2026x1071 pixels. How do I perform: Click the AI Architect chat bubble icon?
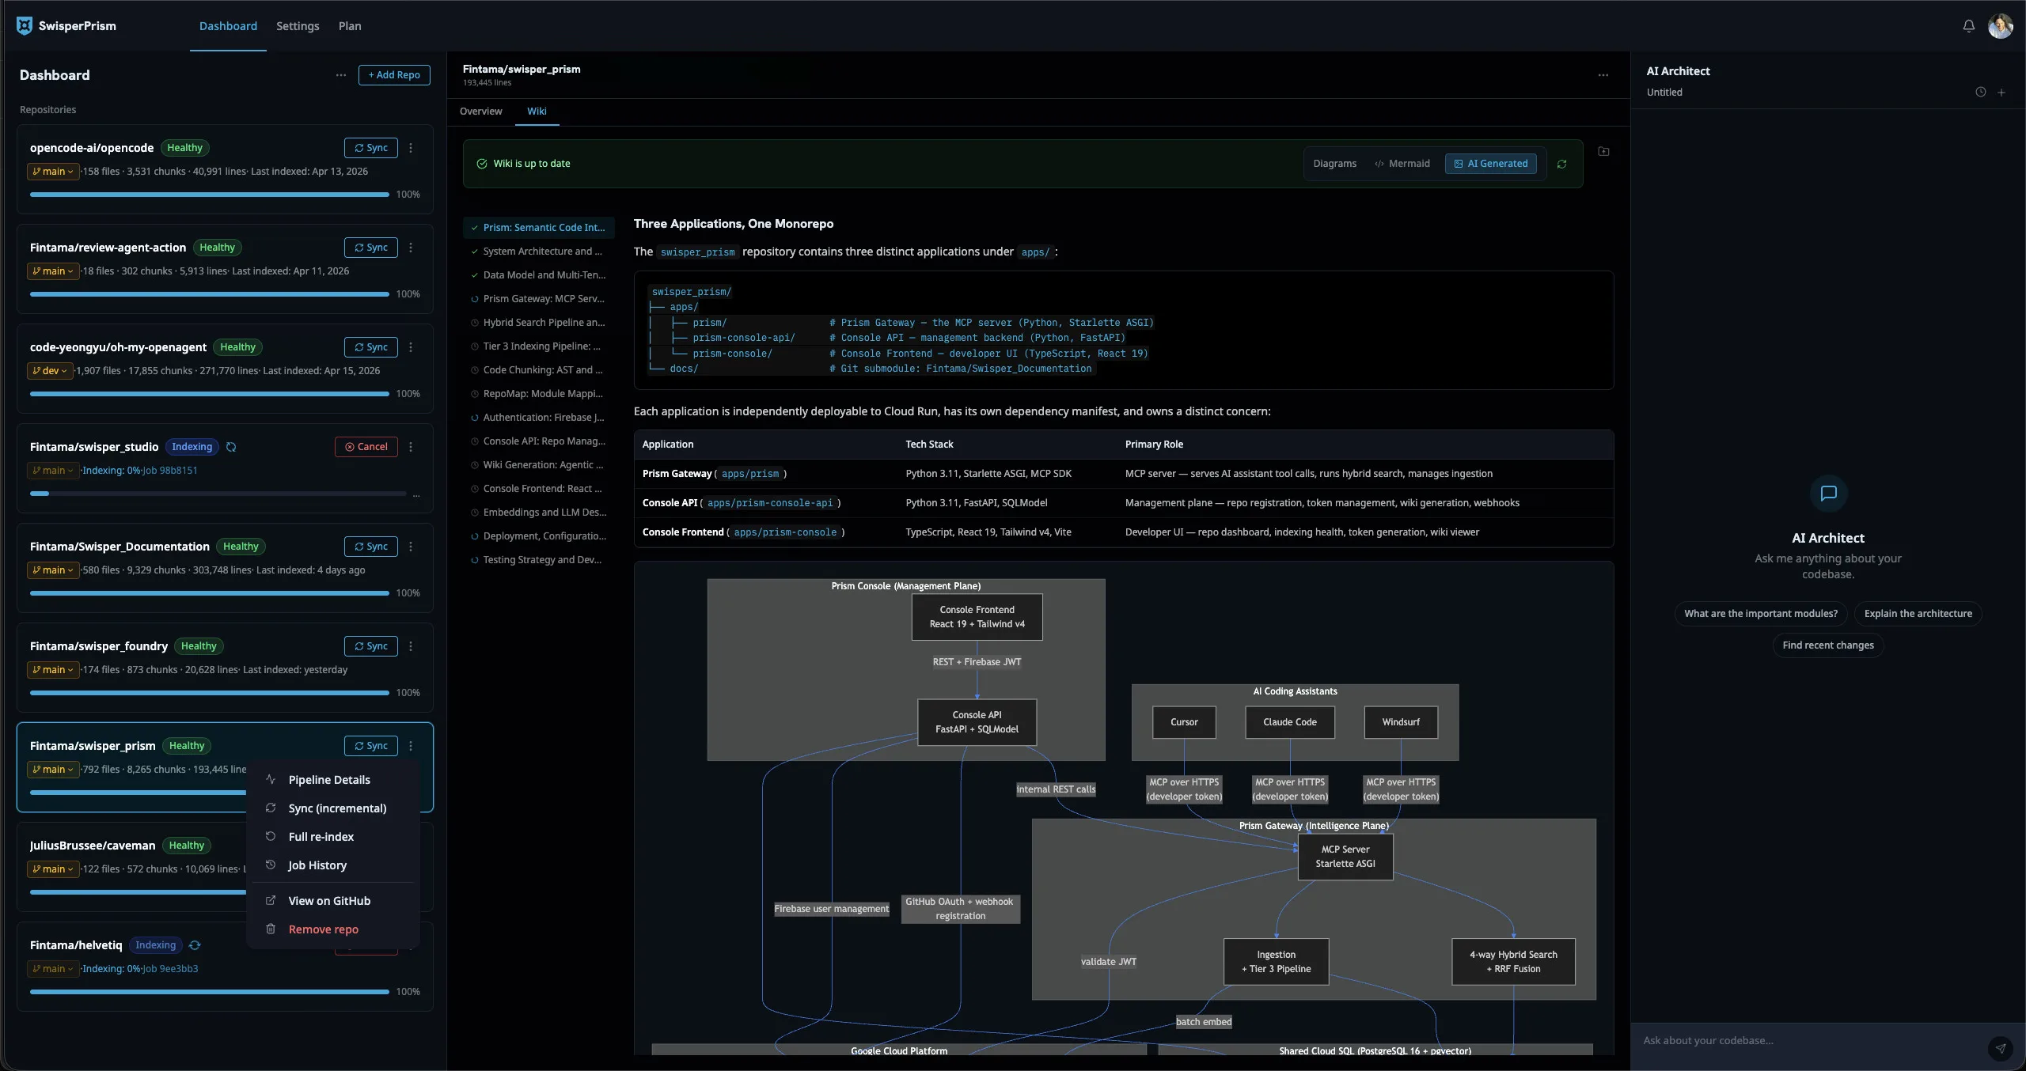click(1828, 494)
